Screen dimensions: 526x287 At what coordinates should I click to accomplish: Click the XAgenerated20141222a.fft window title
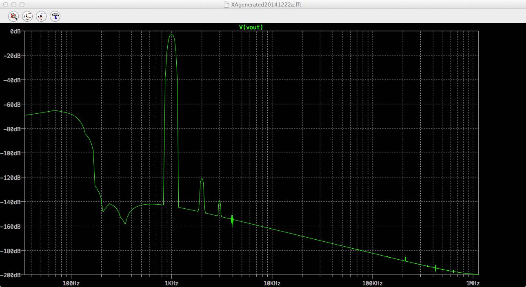(x=266, y=4)
